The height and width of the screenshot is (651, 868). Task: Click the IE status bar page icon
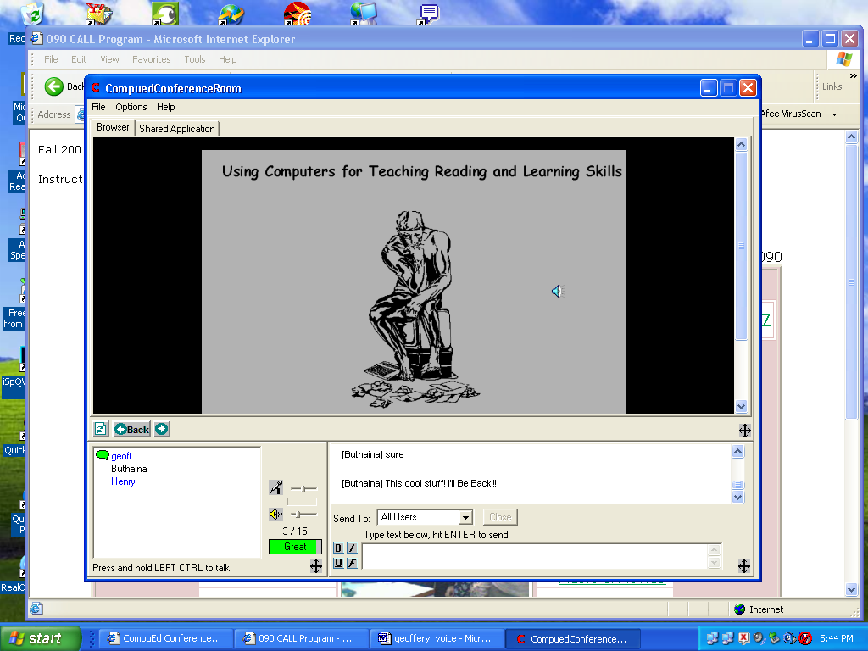tap(36, 609)
